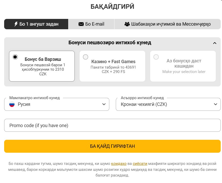The width and height of the screenshot is (222, 183).
Task: Select the Аз бонусҳо даст кашидан option
Action: pyautogui.click(x=156, y=57)
